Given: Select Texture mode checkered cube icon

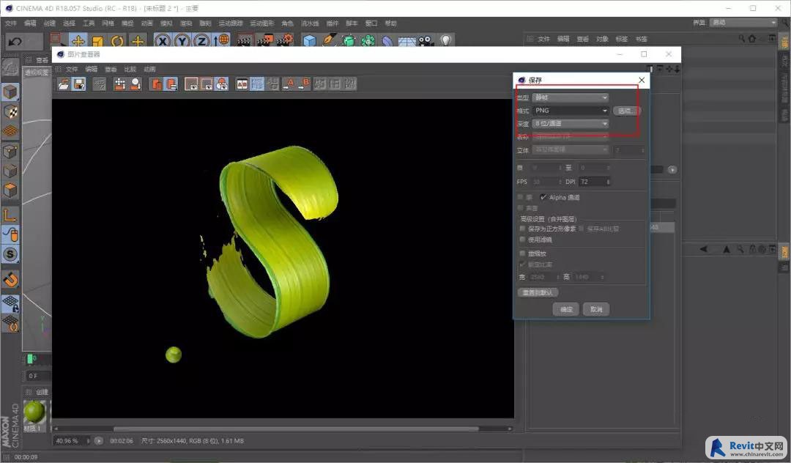Looking at the screenshot, I should 10,111.
